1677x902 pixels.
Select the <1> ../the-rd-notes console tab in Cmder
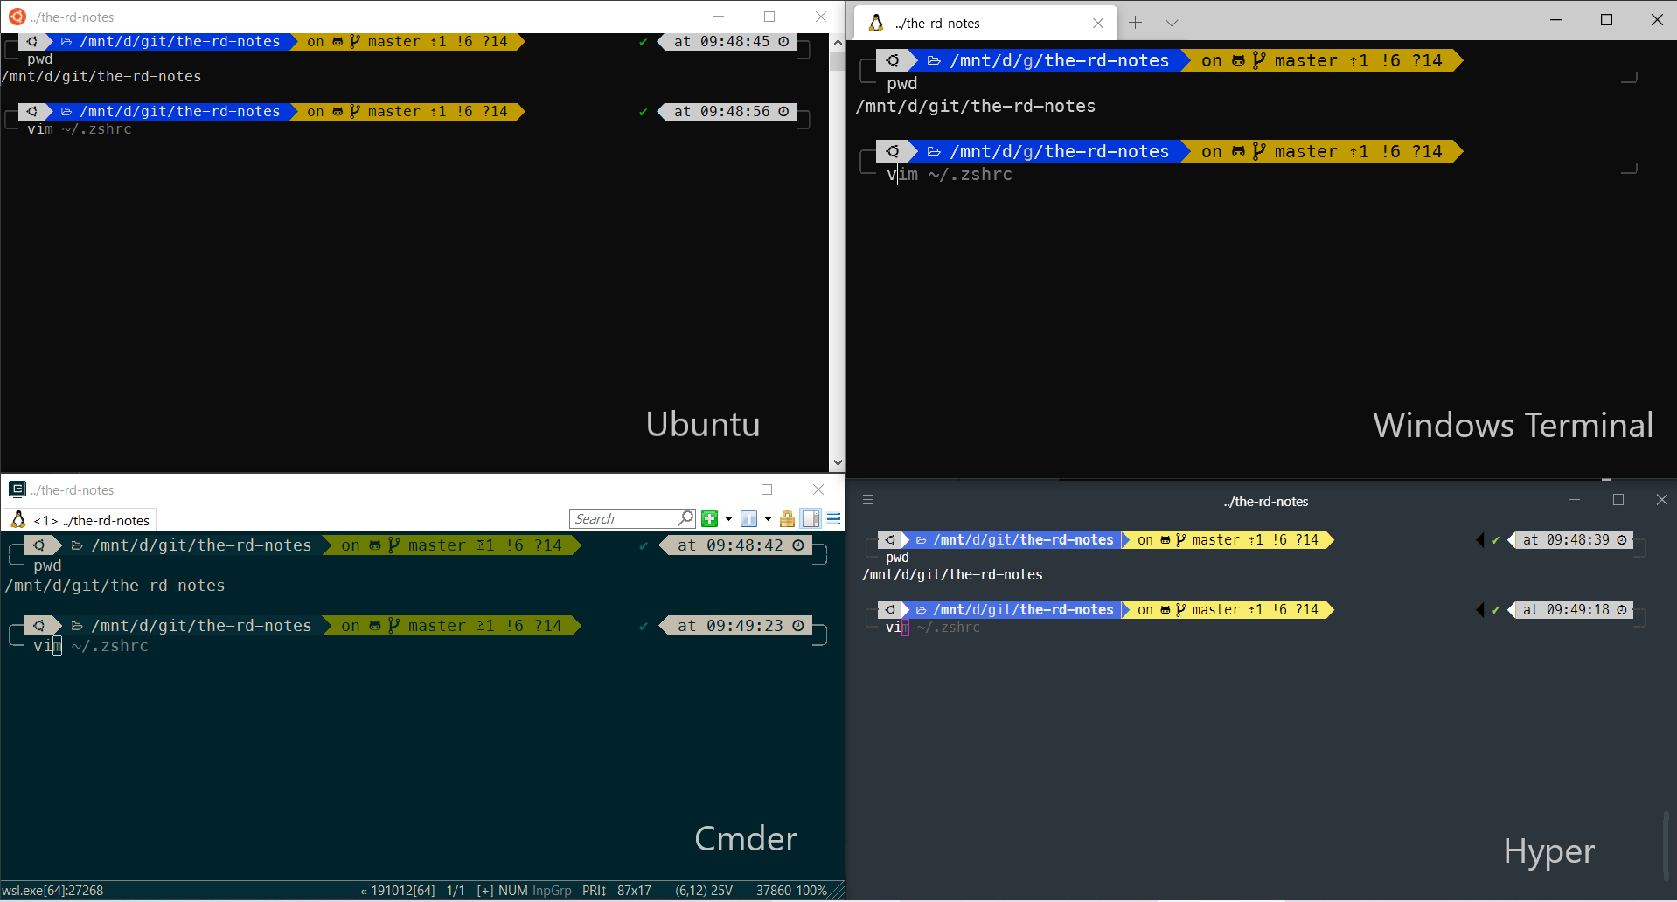click(79, 520)
